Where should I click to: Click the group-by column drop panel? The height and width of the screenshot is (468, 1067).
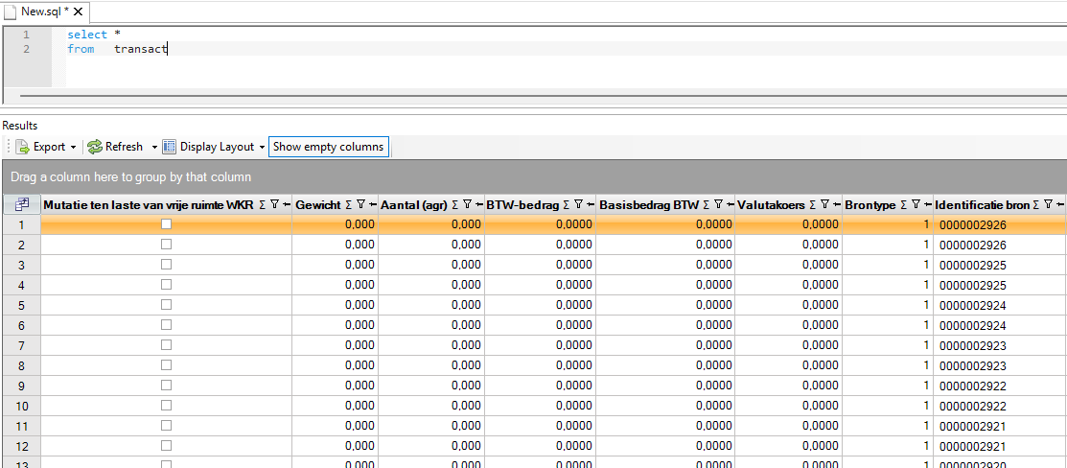coord(534,177)
